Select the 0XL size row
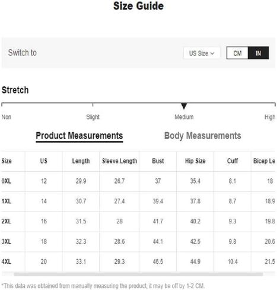 tap(138, 181)
